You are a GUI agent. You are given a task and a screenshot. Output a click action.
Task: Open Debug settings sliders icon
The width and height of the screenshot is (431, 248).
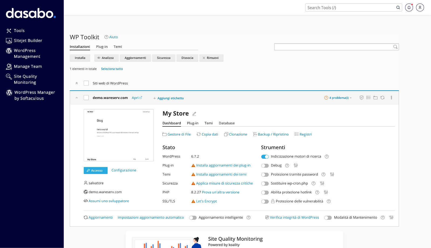click(x=296, y=165)
